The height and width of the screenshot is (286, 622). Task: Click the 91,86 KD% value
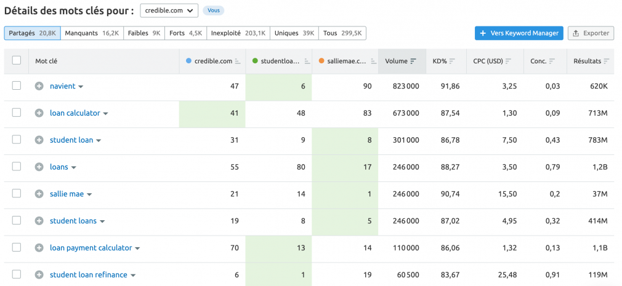point(450,86)
